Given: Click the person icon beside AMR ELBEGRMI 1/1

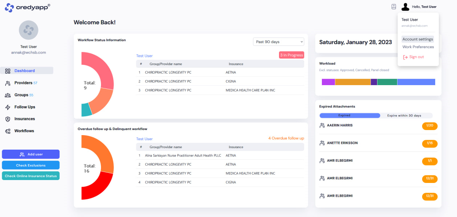Looking at the screenshot, I should [322, 160].
